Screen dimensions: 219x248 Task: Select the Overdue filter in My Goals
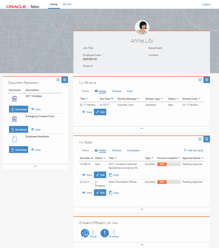point(117,150)
